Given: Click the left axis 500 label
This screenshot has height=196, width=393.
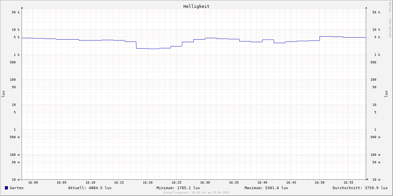Looking at the screenshot, I should (x=13, y=62).
